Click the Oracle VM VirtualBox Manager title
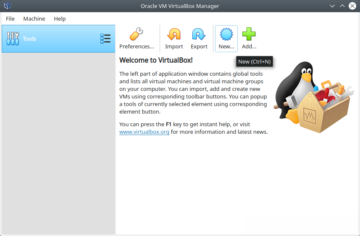The height and width of the screenshot is (236, 360). click(x=180, y=6)
